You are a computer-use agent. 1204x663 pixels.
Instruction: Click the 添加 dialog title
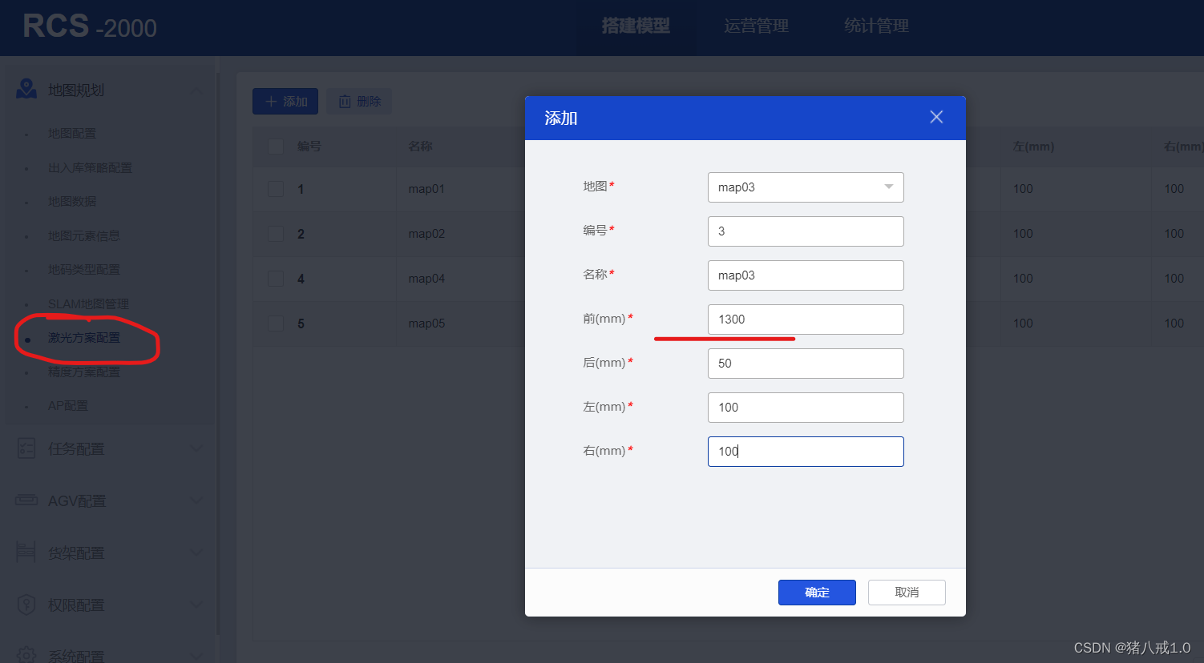pyautogui.click(x=561, y=119)
